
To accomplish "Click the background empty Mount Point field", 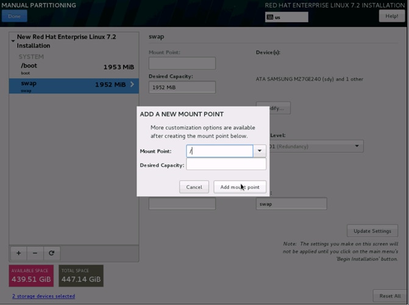I will pyautogui.click(x=182, y=63).
